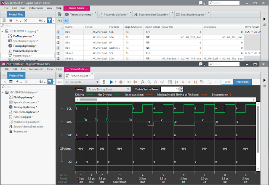The width and height of the screenshot is (269, 185).
Task: Click the jump to last failure icon
Action: click(x=195, y=82)
